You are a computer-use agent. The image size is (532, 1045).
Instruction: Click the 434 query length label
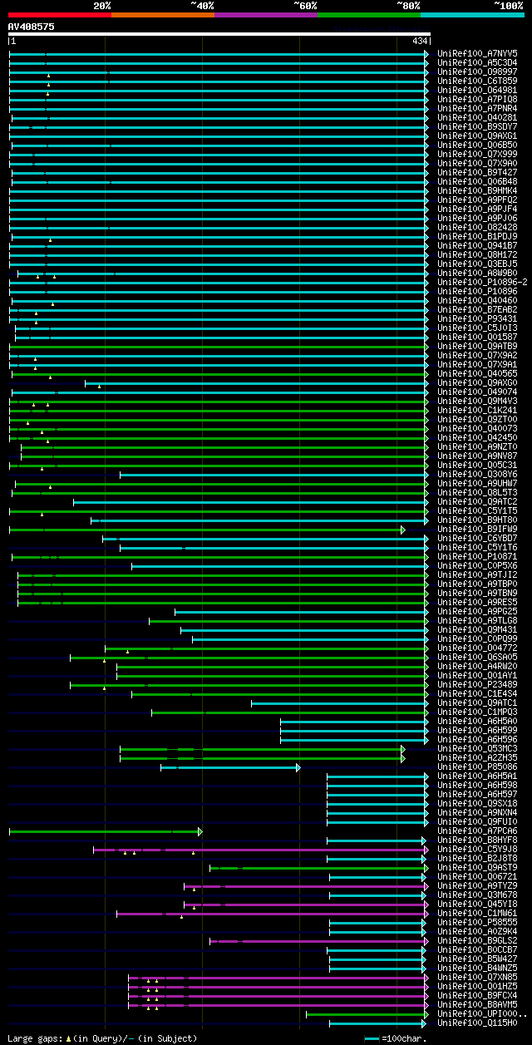[420, 42]
